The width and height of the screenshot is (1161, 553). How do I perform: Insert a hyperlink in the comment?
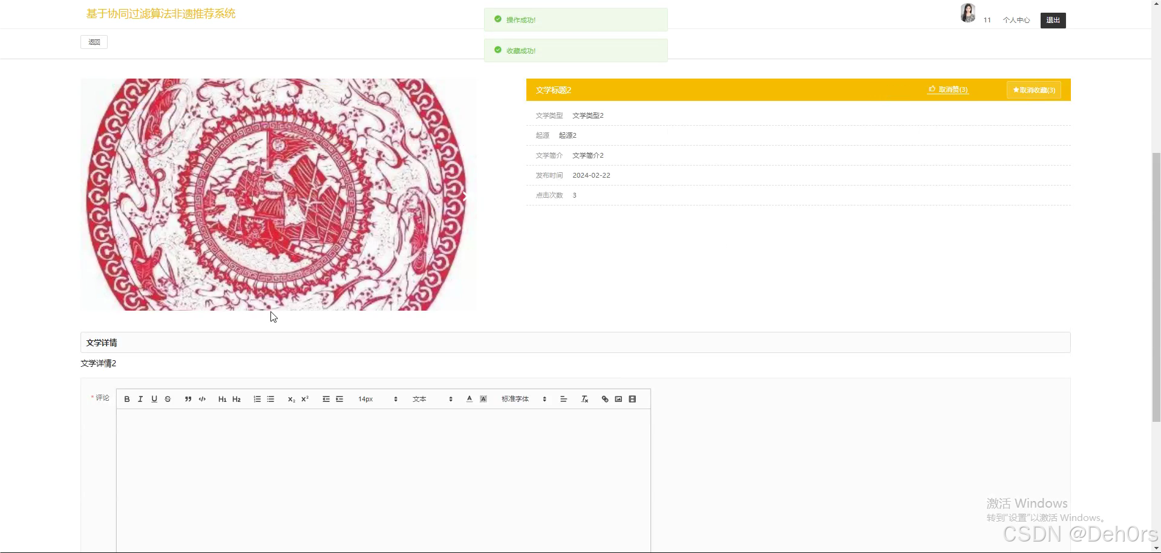pyautogui.click(x=605, y=399)
